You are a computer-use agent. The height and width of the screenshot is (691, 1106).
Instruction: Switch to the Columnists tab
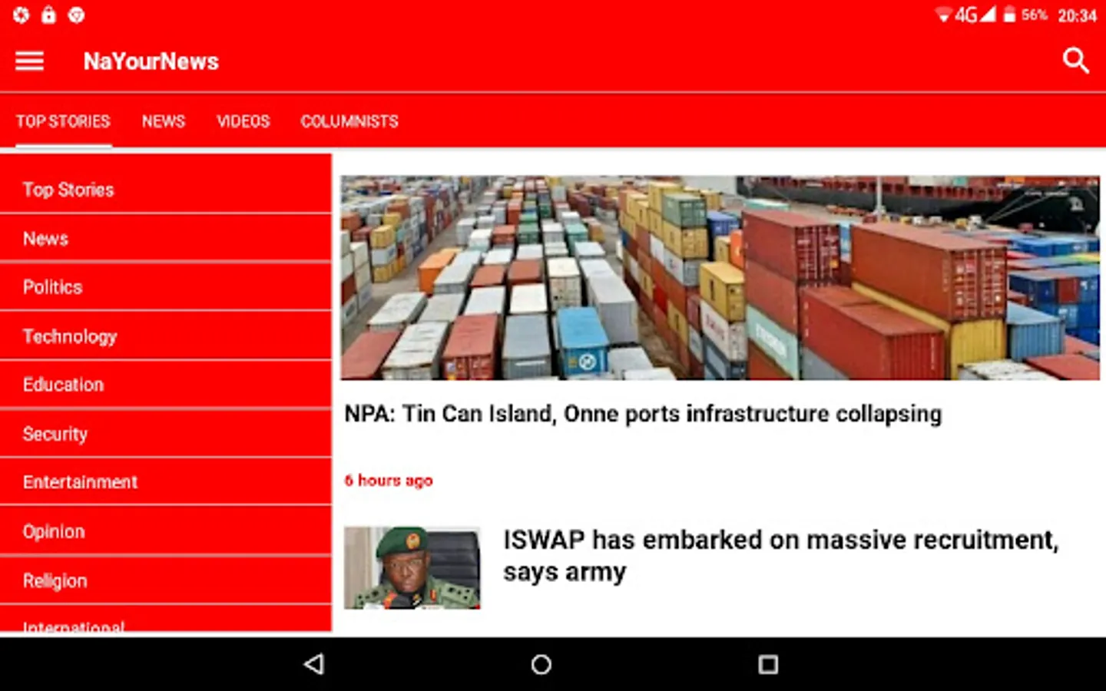click(x=349, y=121)
